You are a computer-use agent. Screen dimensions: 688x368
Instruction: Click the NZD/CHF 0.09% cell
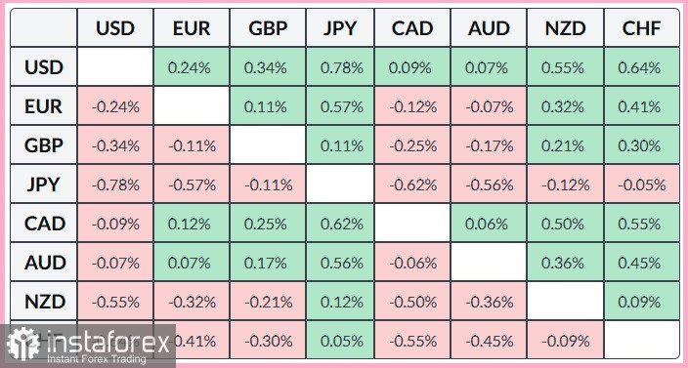(641, 302)
